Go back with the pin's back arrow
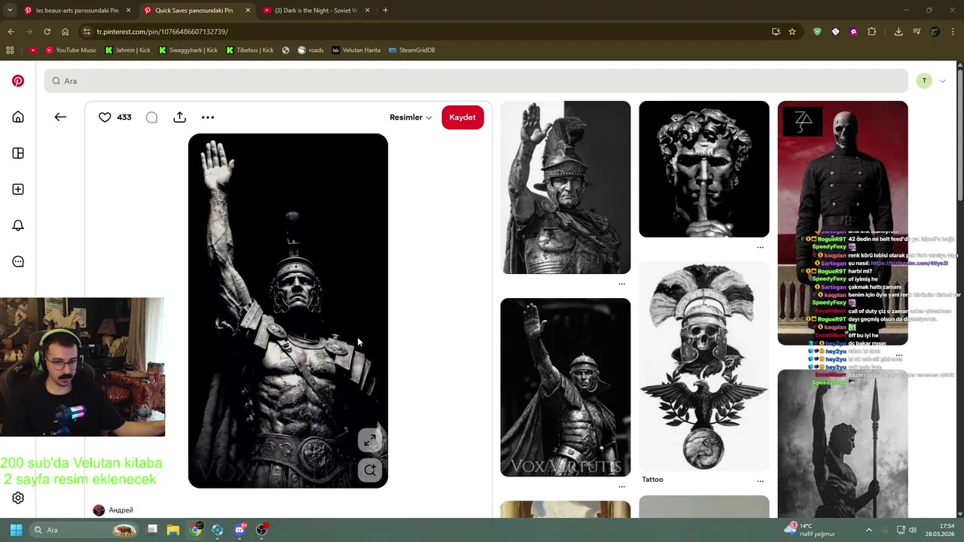Screen dimensions: 964x542 60,117
